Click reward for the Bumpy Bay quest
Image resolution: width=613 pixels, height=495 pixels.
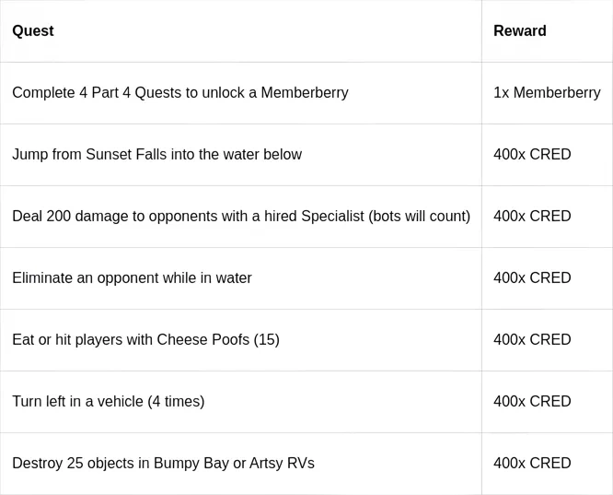[532, 464]
